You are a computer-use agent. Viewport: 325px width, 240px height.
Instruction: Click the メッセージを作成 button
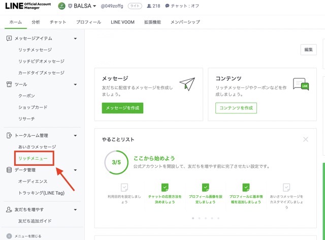[x=122, y=108]
